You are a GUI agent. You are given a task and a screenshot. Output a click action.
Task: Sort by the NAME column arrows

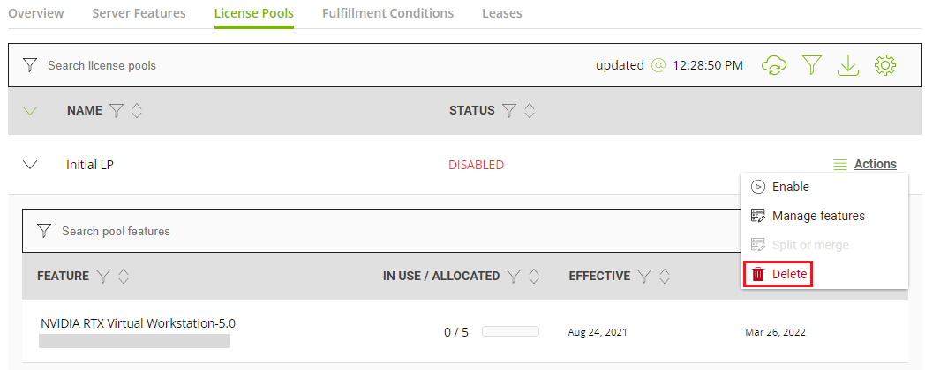pyautogui.click(x=137, y=111)
